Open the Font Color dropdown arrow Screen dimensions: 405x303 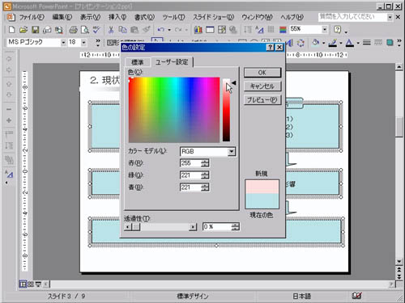[x=358, y=43]
